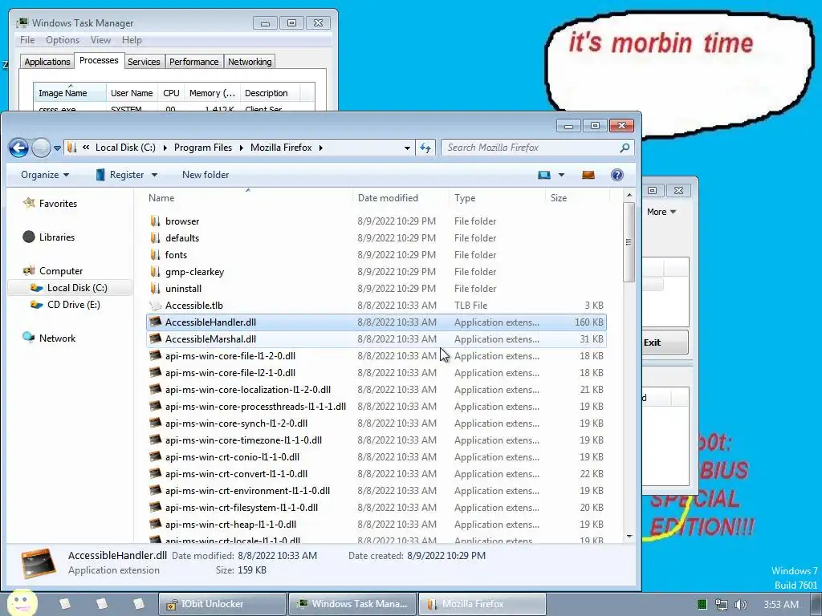Screen dimensions: 822x616
Task: Click the defaults folder icon
Action: [x=155, y=237]
